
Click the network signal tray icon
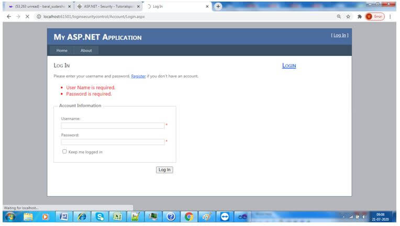351,217
